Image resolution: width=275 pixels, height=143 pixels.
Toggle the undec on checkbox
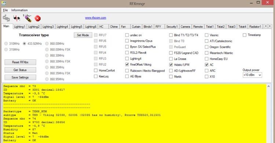(x=127, y=35)
